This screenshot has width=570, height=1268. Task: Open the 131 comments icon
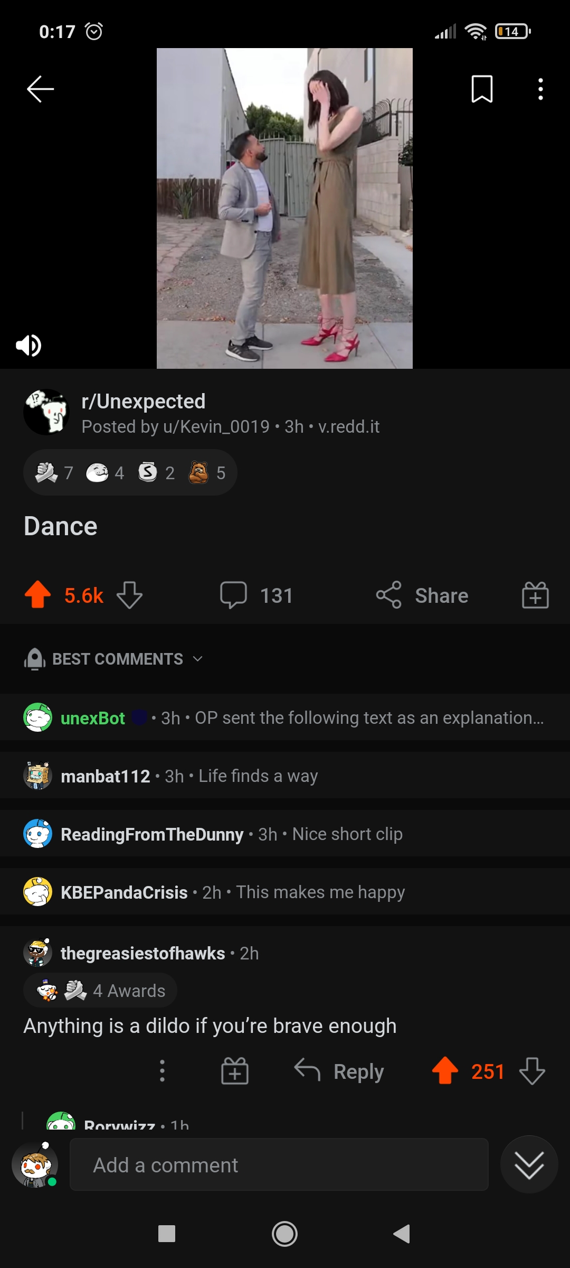(x=234, y=595)
